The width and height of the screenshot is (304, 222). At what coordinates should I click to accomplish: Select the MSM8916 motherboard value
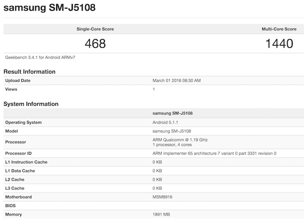[x=163, y=197]
